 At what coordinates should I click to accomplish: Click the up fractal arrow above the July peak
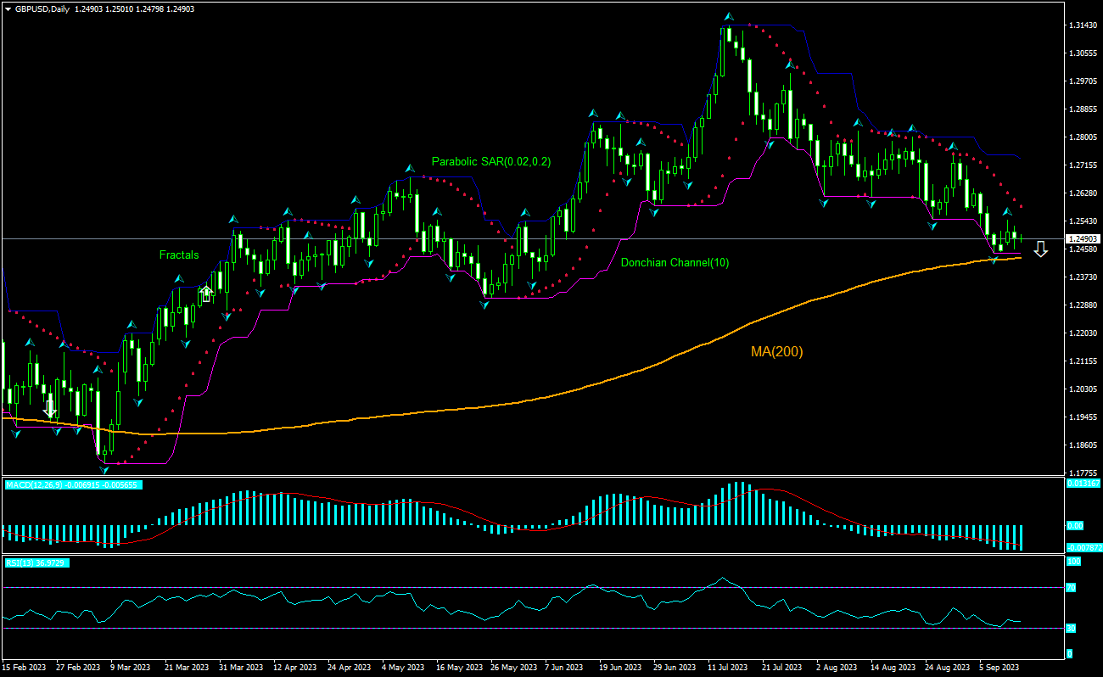[x=728, y=17]
